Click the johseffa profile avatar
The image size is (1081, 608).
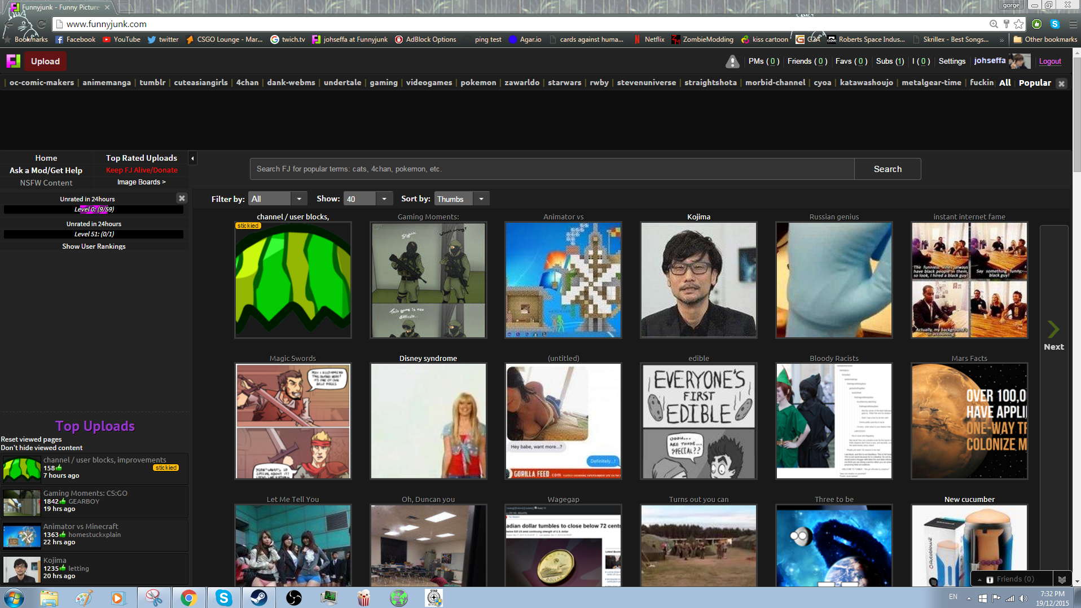pyautogui.click(x=1019, y=61)
